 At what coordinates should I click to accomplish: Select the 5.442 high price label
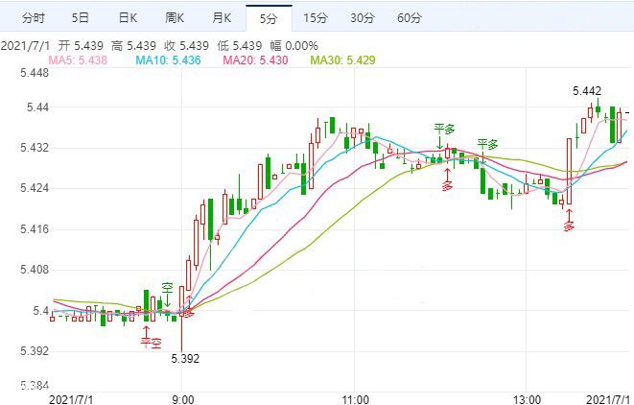click(x=587, y=91)
